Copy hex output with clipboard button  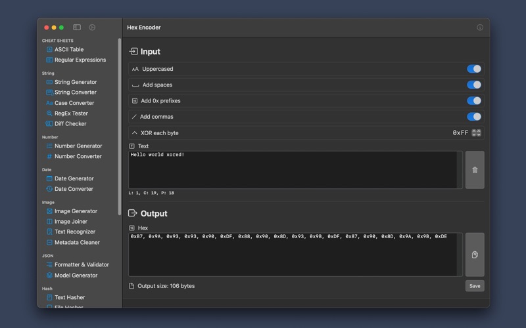(475, 255)
